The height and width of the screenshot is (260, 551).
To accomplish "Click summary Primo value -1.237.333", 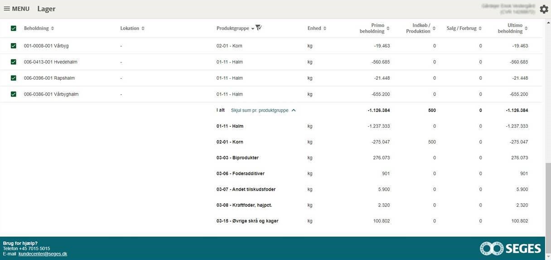I will click(x=379, y=126).
